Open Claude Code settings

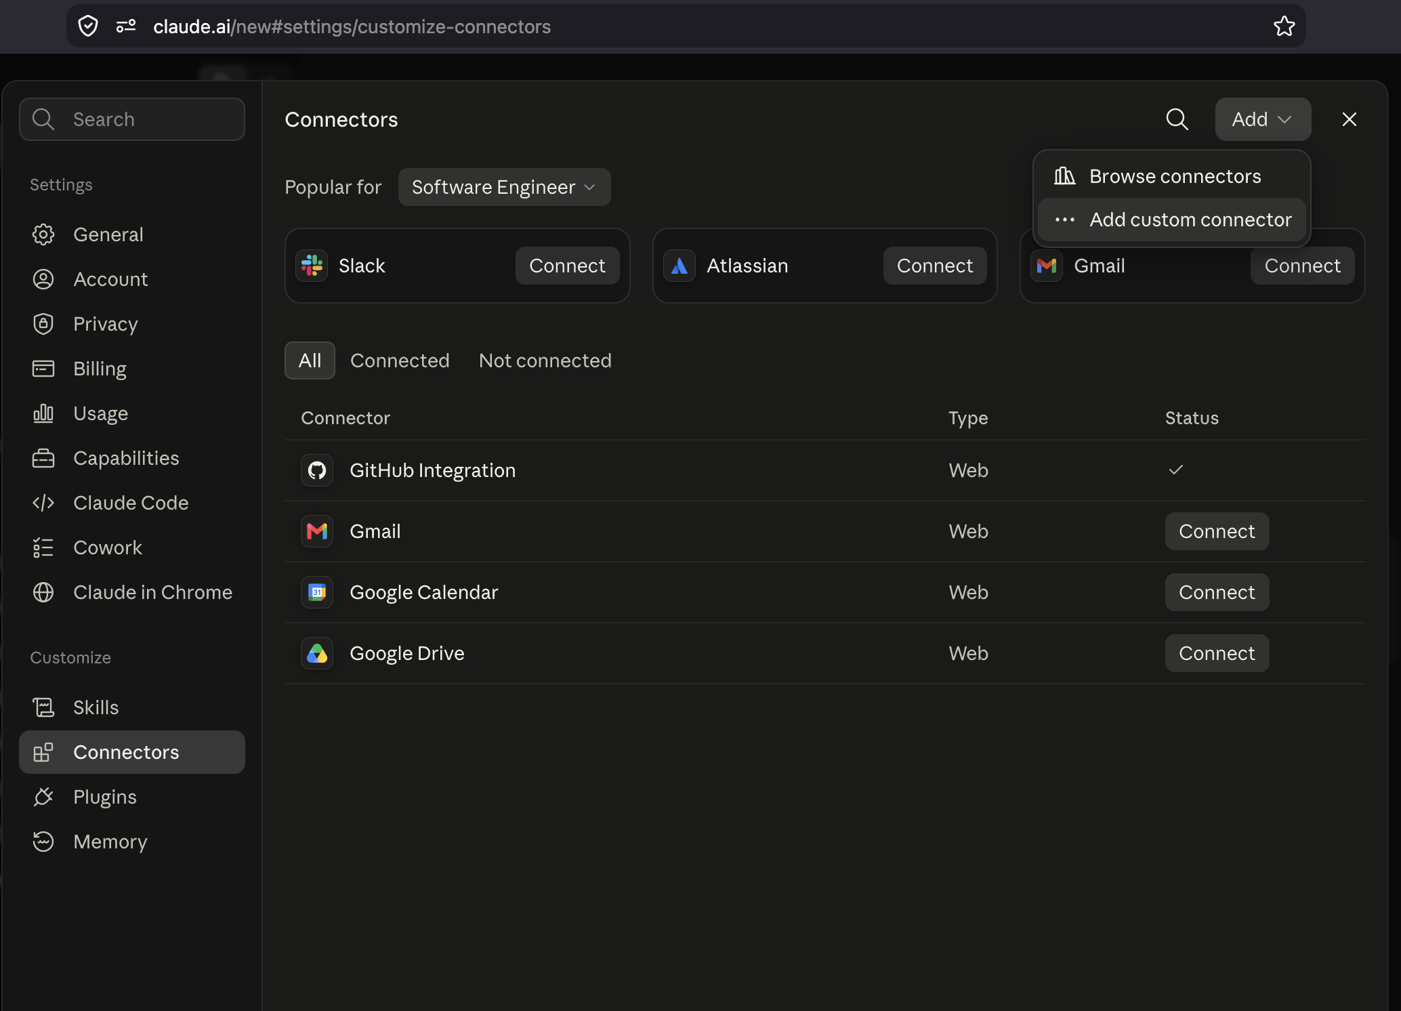click(x=132, y=503)
